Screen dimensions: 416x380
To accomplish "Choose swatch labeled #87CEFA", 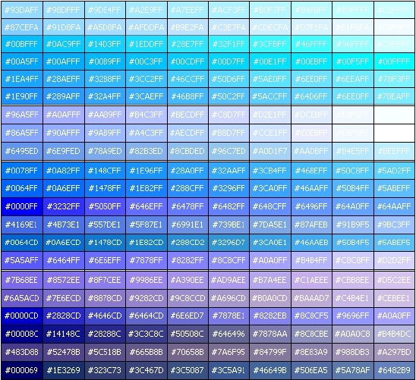I will (22, 27).
